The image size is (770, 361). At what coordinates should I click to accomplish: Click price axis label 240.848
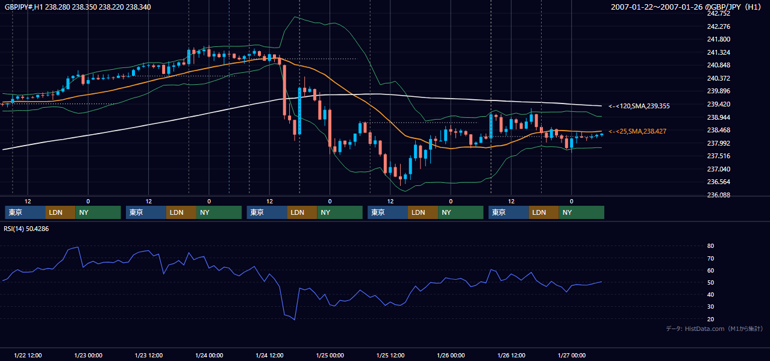click(719, 65)
